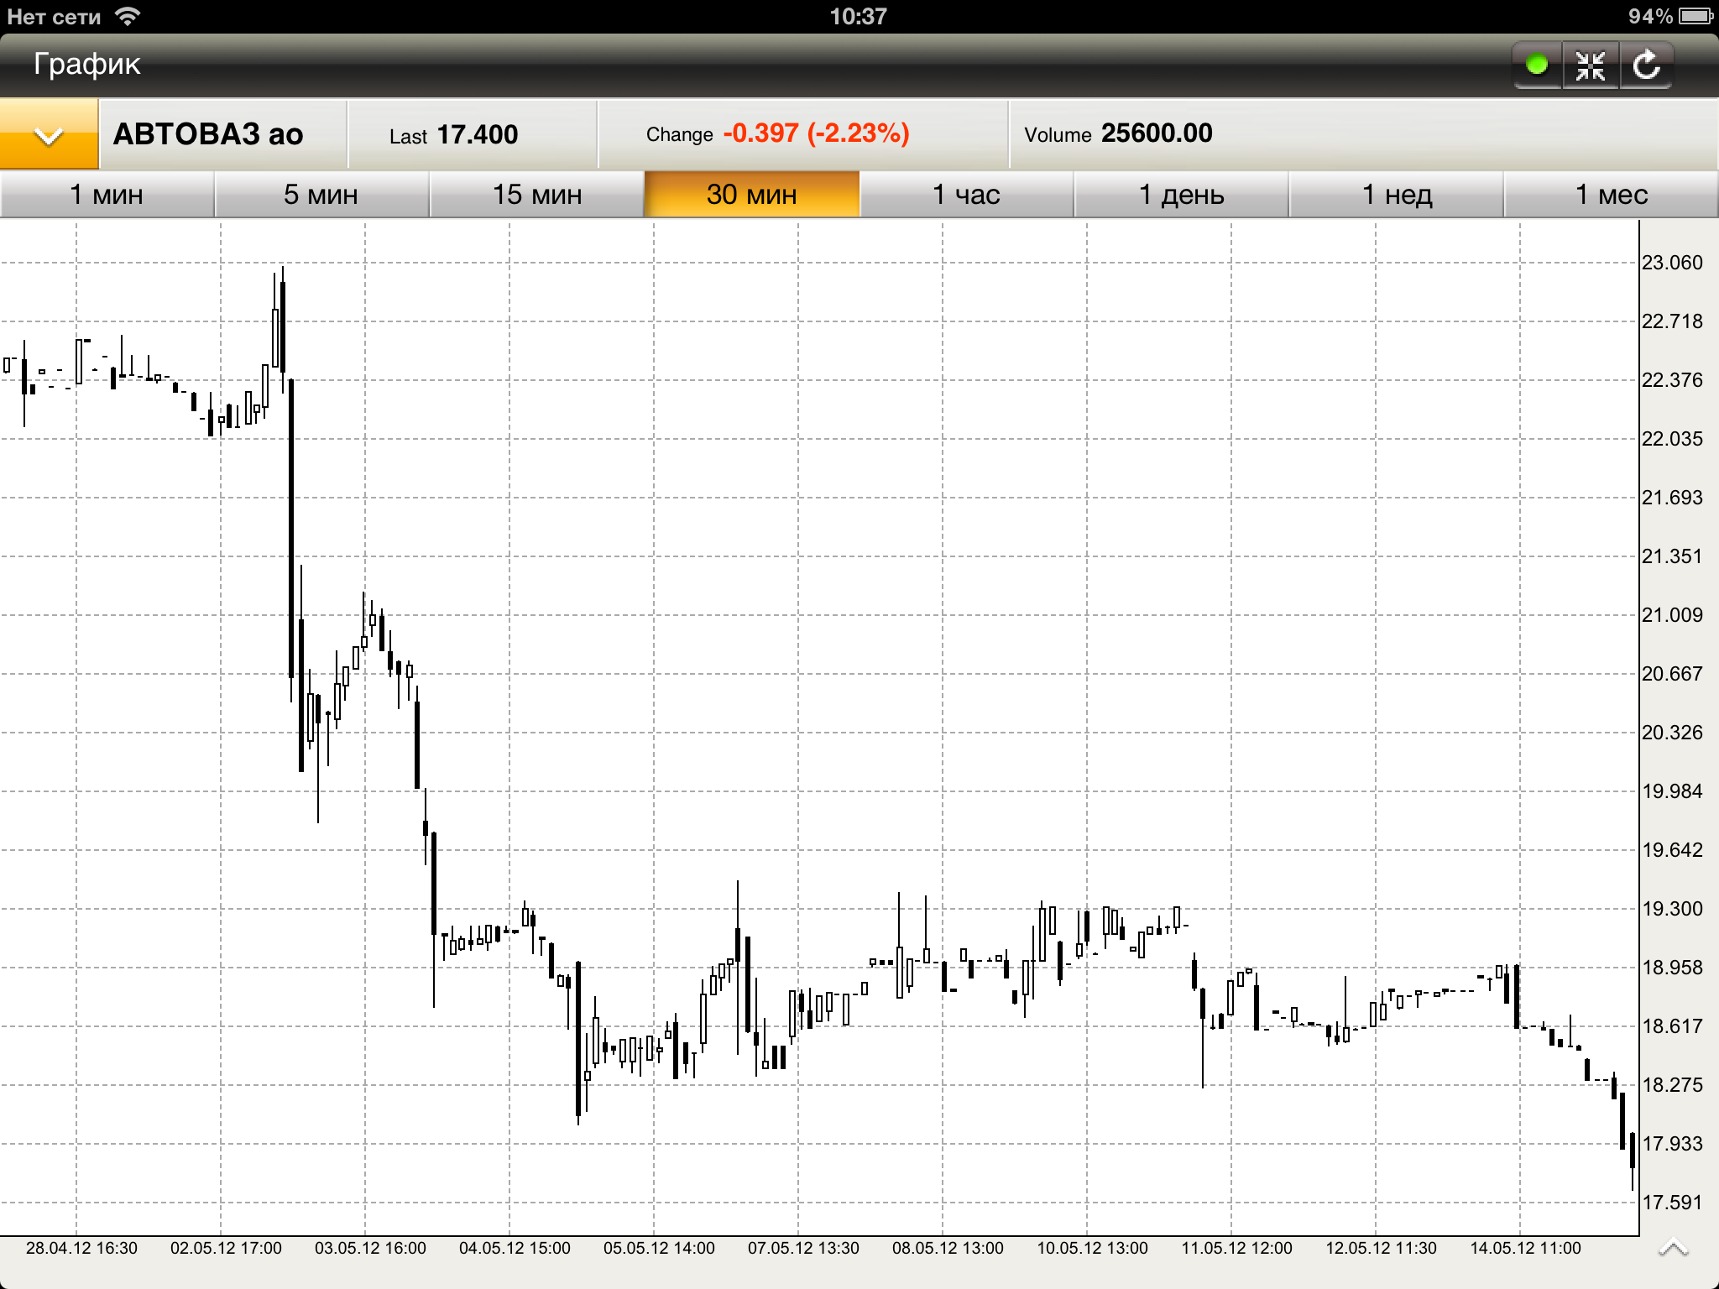Image resolution: width=1719 pixels, height=1289 pixels.
Task: Refresh the chart with the reload icon
Action: click(1646, 65)
